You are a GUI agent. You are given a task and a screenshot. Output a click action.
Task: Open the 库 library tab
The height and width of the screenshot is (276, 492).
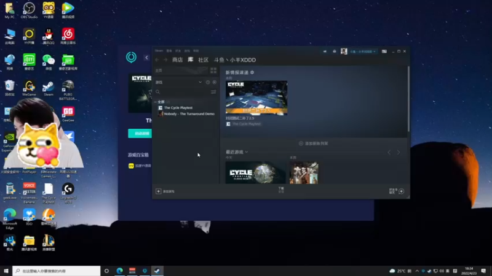pyautogui.click(x=191, y=59)
